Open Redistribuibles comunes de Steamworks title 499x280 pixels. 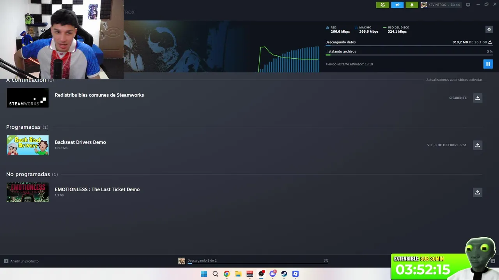(99, 95)
